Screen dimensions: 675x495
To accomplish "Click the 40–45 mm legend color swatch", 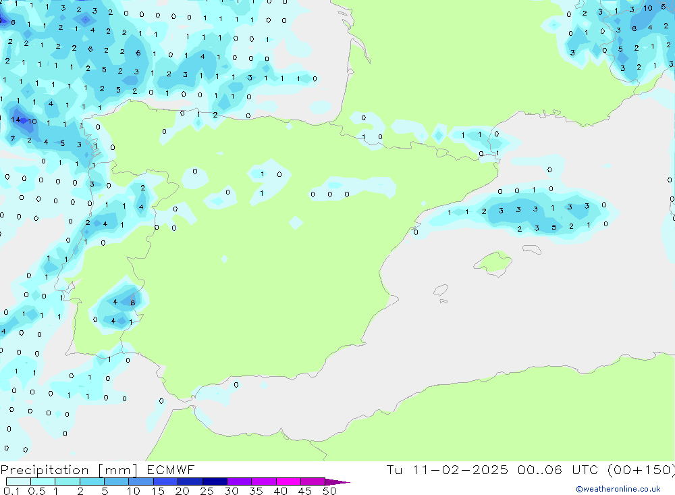I will [288, 481].
